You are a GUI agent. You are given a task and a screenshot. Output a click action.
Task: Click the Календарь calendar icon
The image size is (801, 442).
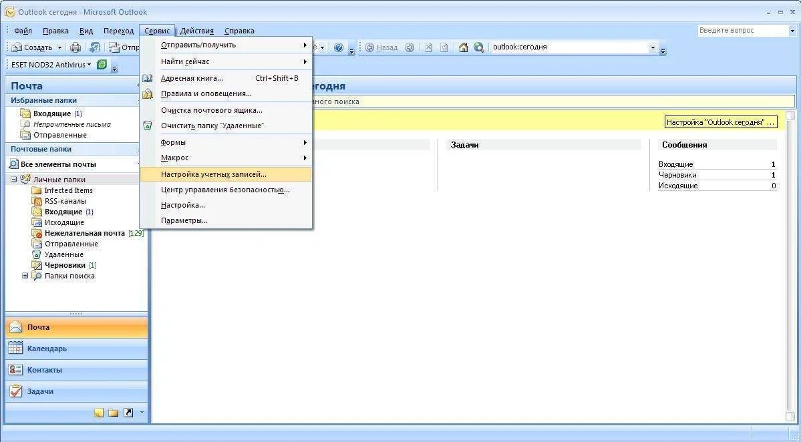(16, 349)
